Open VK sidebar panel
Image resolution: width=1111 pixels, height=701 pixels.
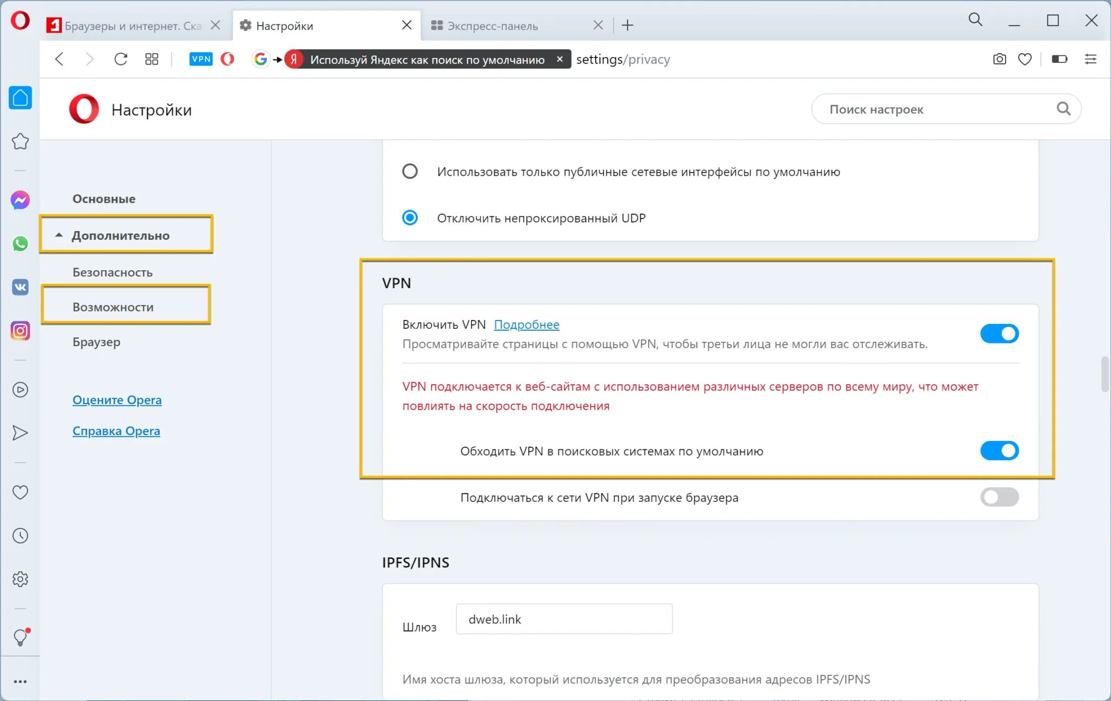tap(20, 287)
